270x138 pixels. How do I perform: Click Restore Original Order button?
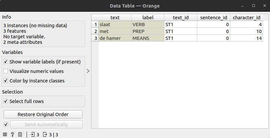click(43, 114)
